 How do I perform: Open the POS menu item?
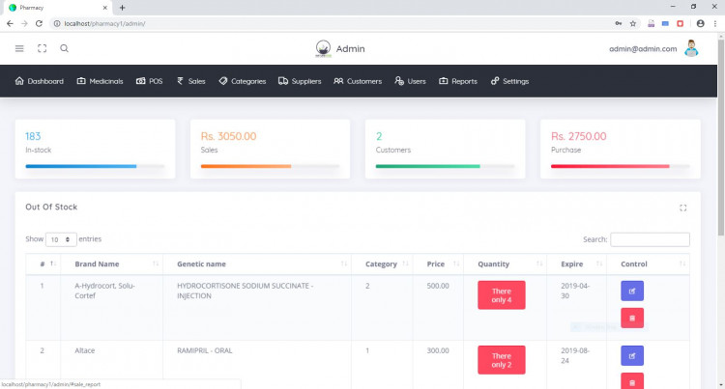(x=149, y=81)
